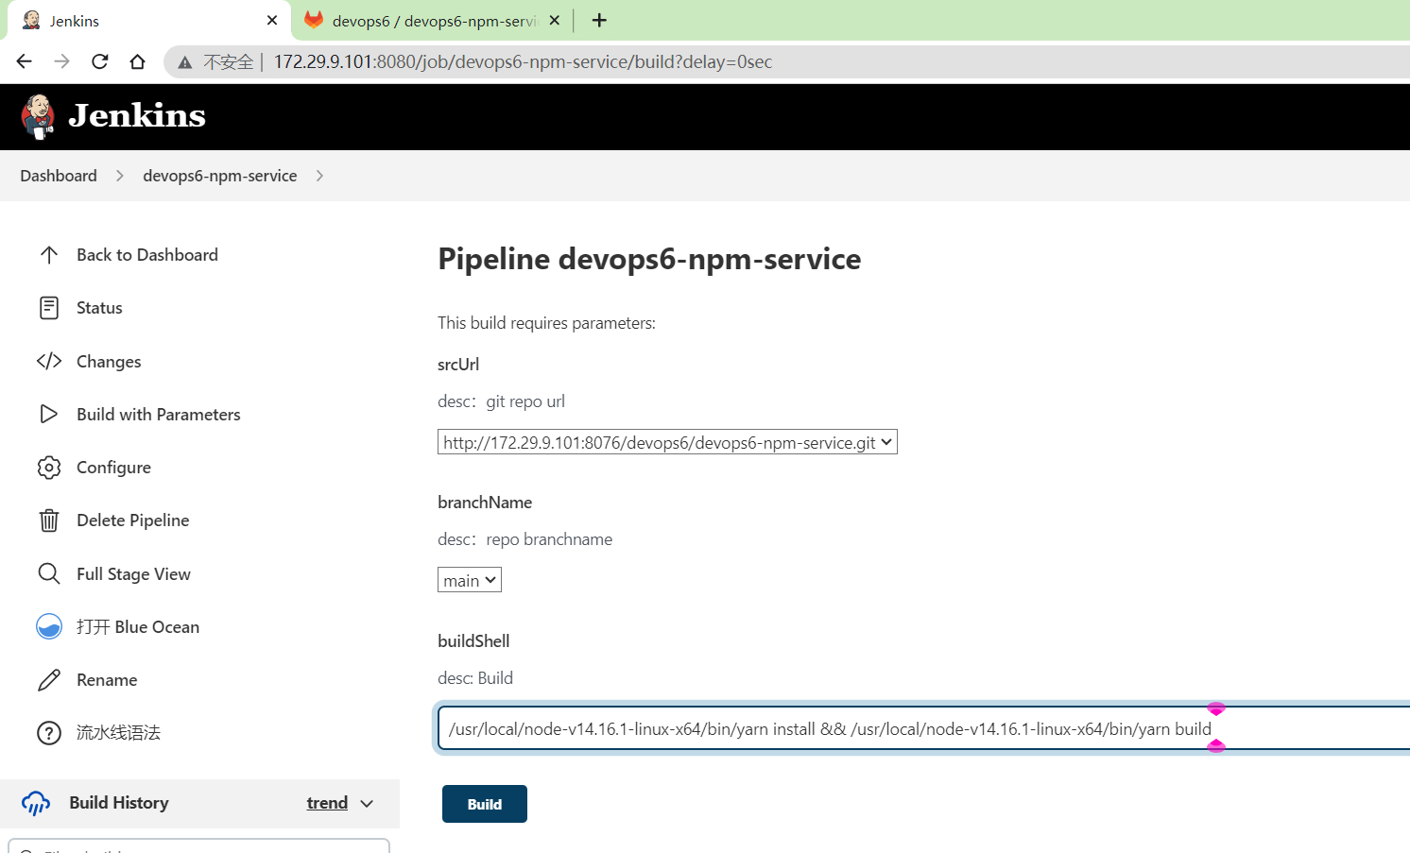1410x853 pixels.
Task: Click the Jenkins header title text
Action: (x=137, y=115)
